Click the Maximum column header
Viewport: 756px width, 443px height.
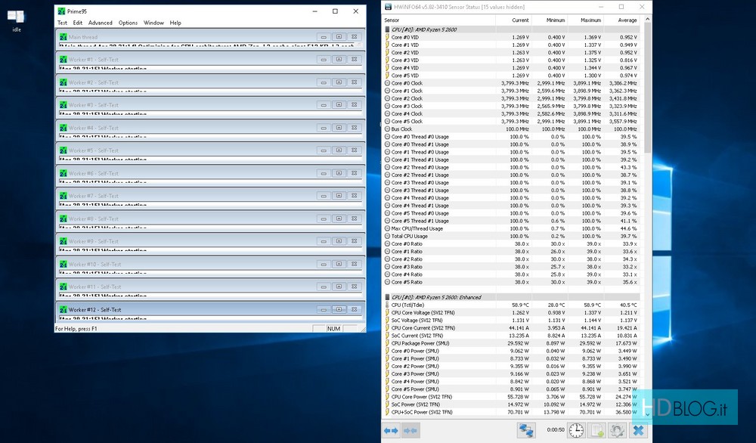[x=590, y=20]
